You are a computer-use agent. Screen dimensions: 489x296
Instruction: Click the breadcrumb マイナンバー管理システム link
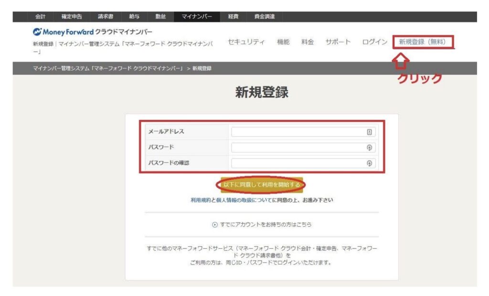[108, 68]
